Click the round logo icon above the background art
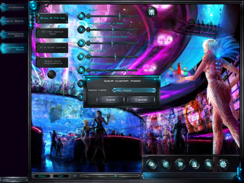 tap(151, 12)
